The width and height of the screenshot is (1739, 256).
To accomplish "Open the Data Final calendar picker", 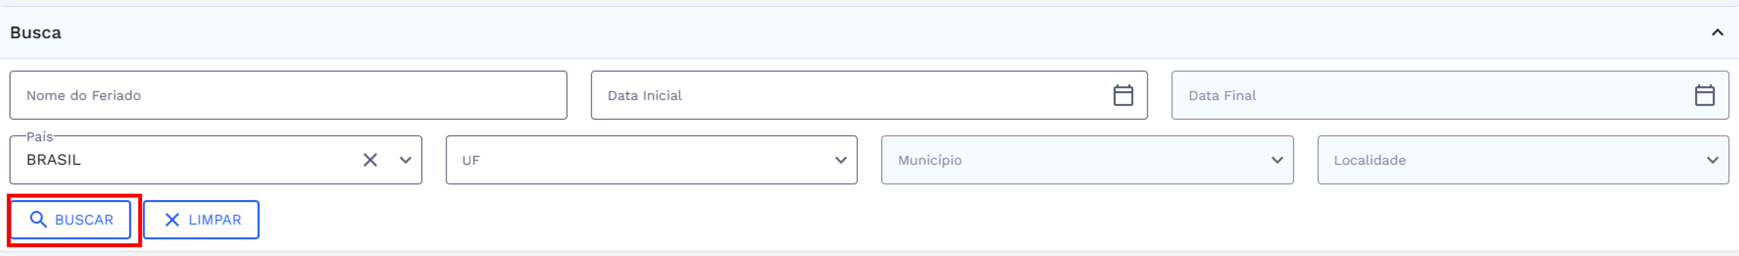I will (1704, 95).
